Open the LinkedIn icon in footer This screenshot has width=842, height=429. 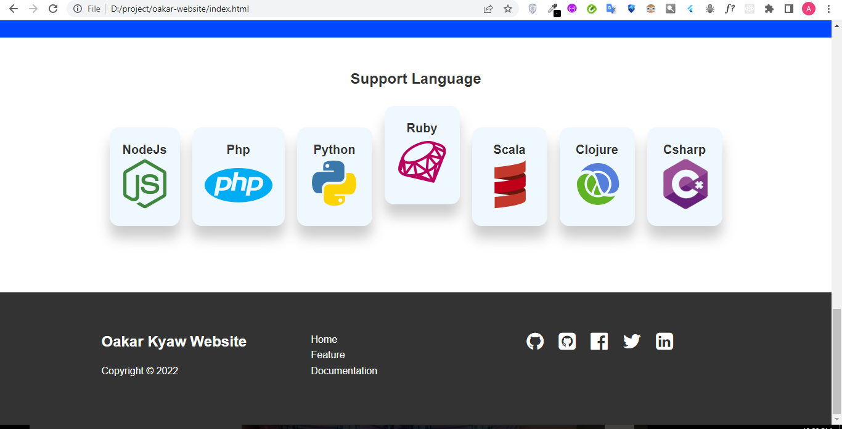pyautogui.click(x=664, y=341)
